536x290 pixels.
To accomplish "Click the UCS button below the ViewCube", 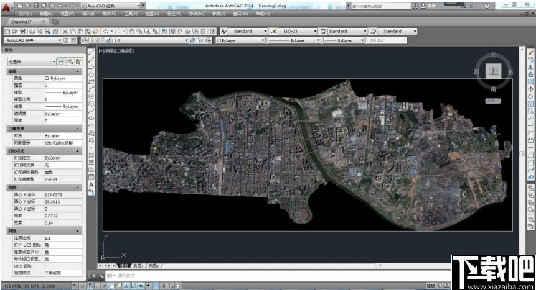I will 493,100.
